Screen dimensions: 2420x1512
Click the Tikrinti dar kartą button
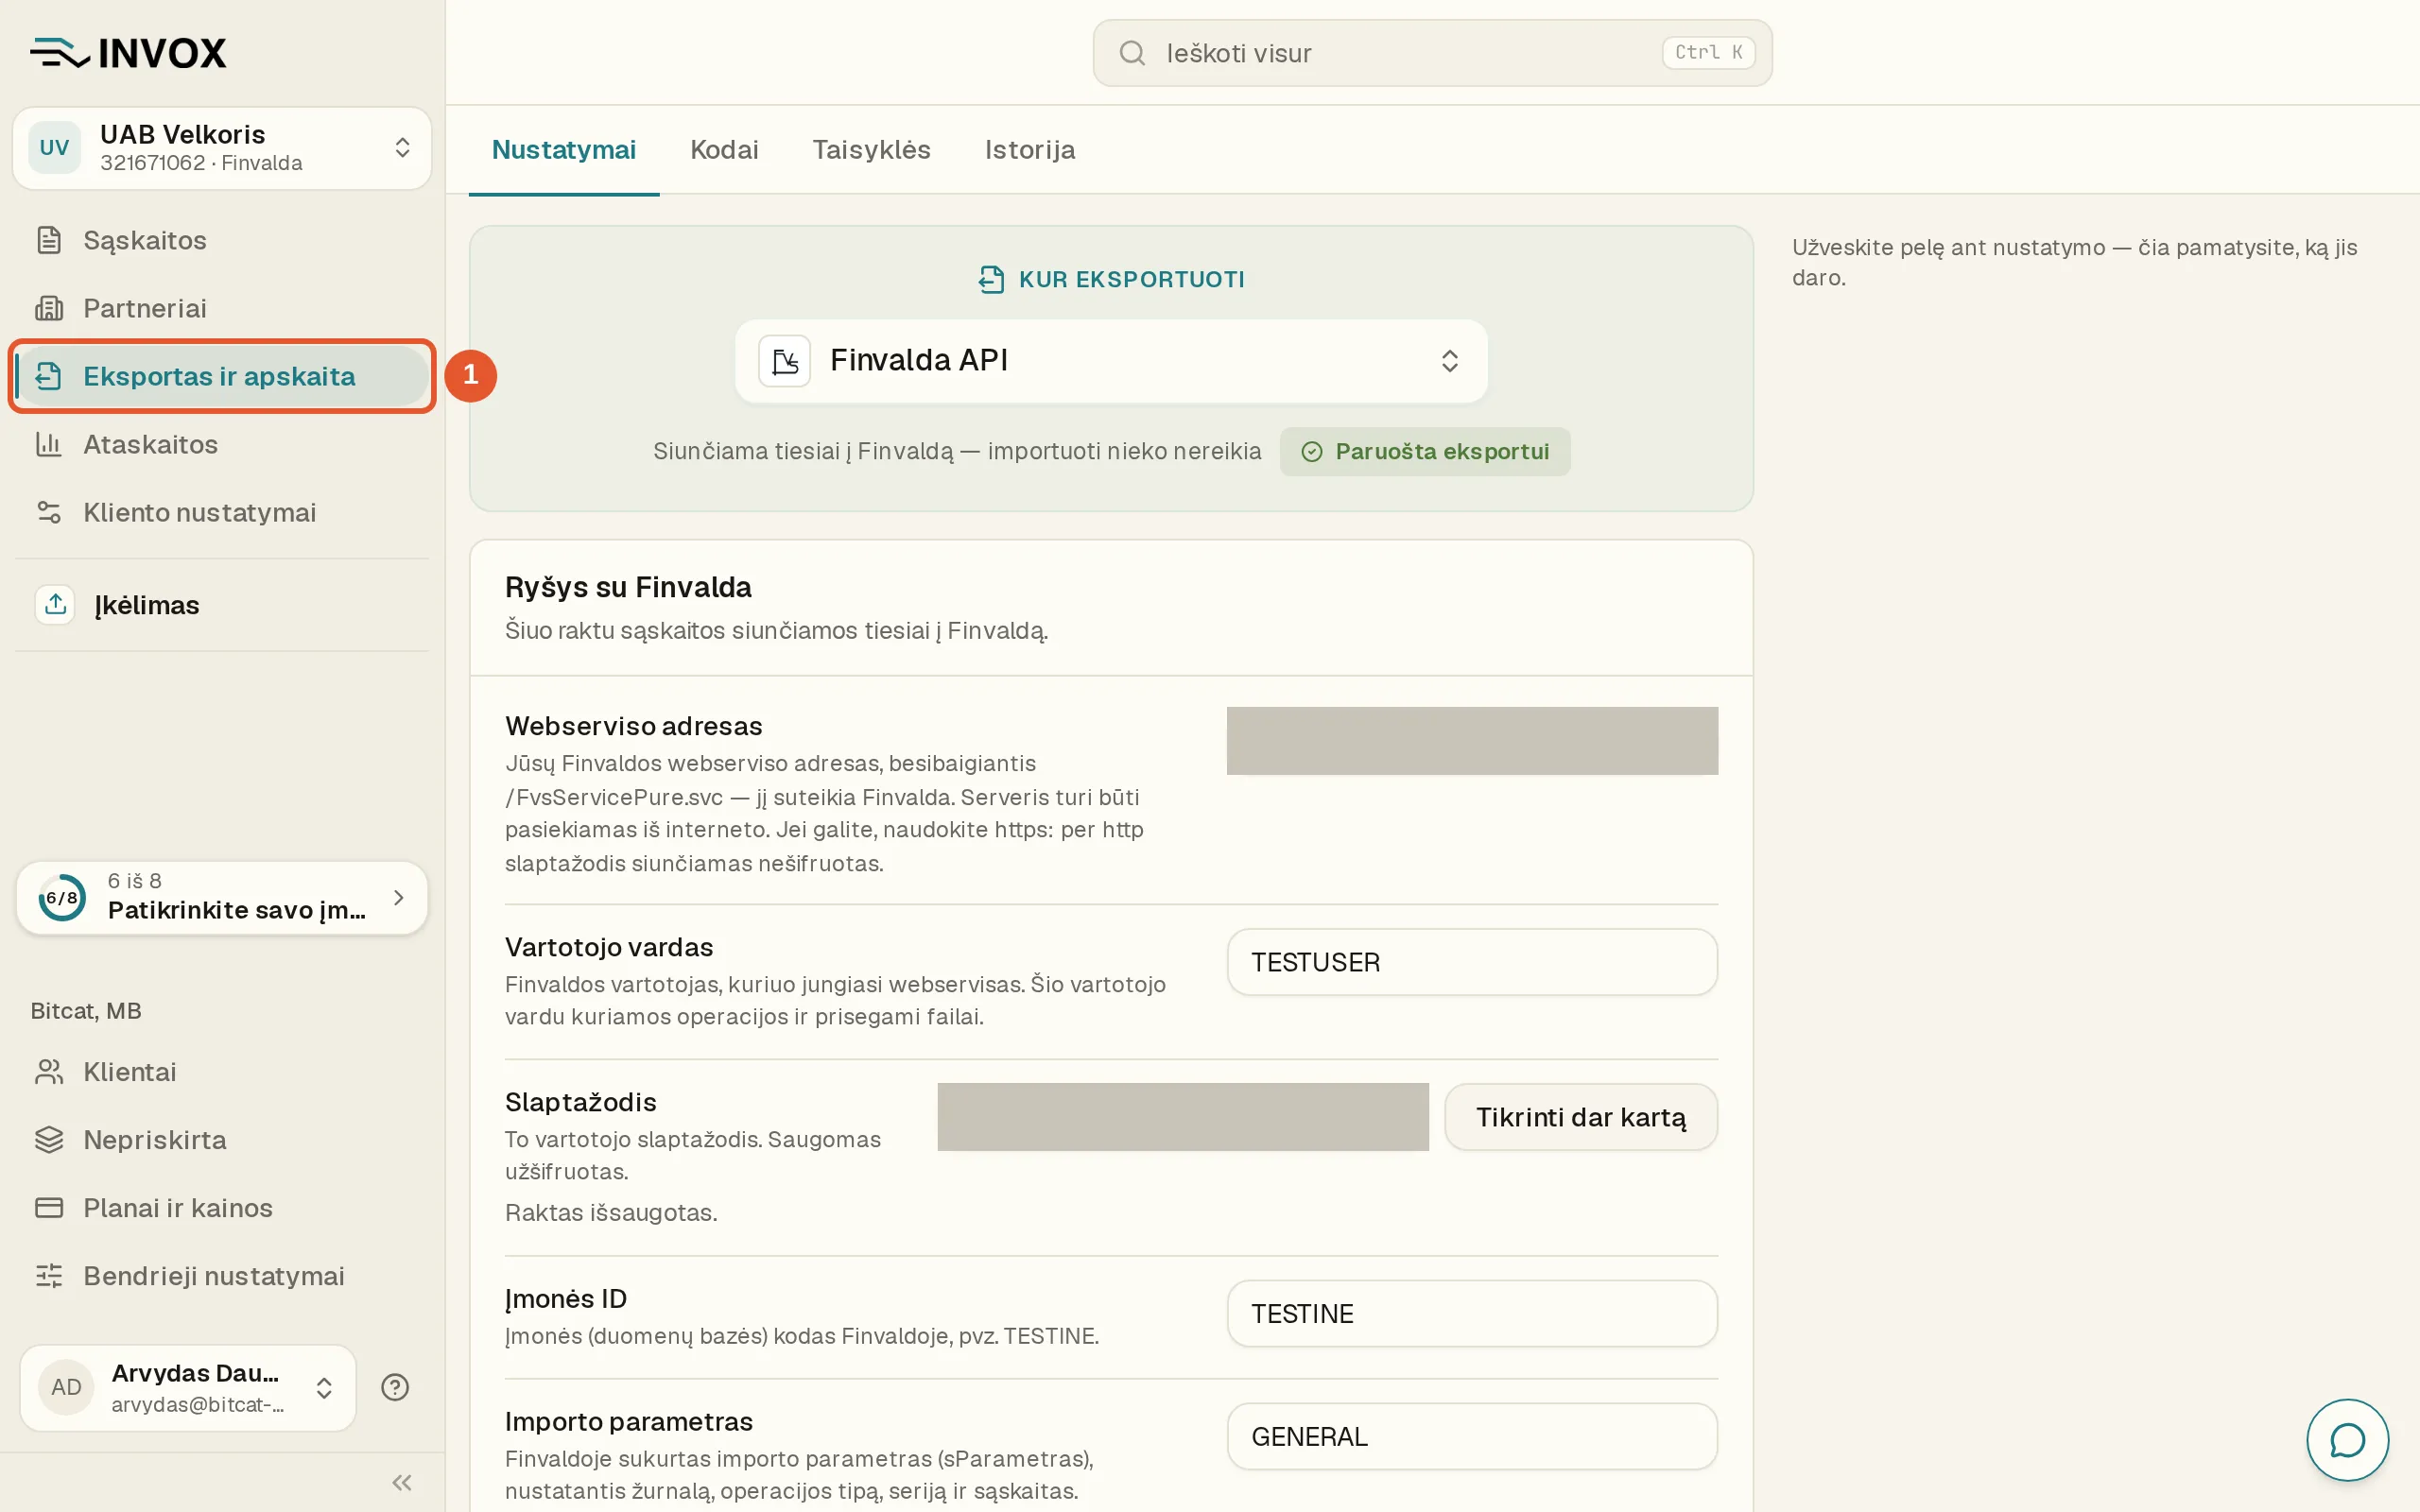point(1580,1117)
